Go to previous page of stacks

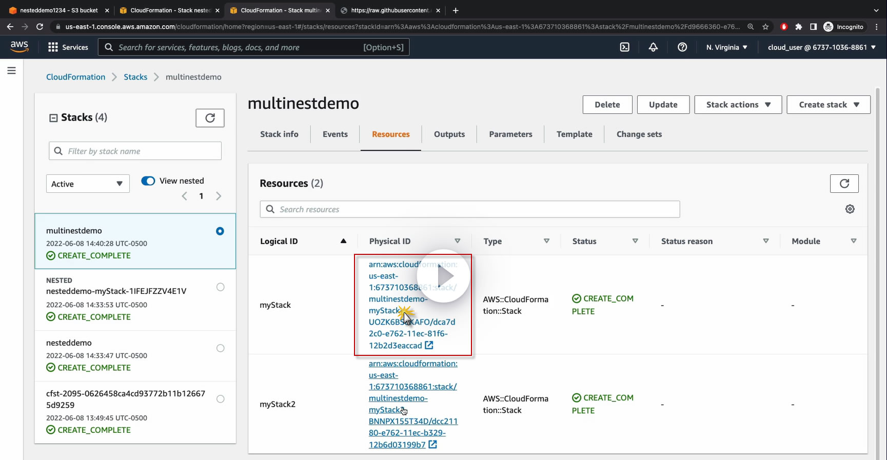click(185, 196)
